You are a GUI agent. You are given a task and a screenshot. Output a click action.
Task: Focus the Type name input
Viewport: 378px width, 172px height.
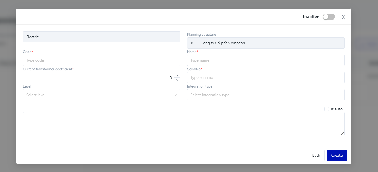tap(266, 60)
